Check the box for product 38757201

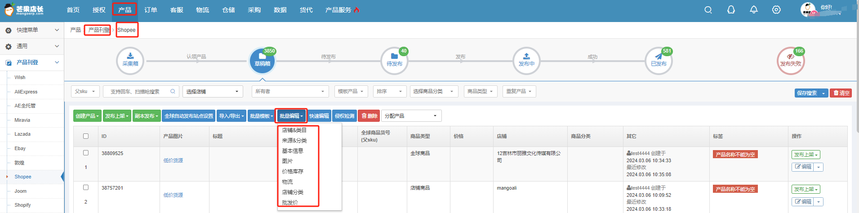(86, 187)
